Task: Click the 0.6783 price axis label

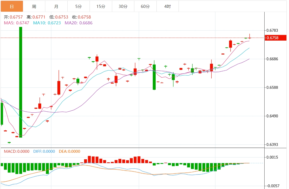Action: [272, 30]
